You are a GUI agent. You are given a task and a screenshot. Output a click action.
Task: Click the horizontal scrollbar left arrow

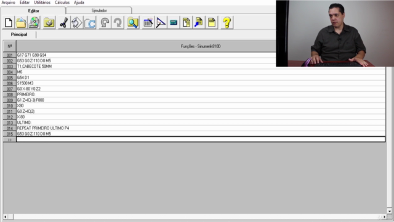point(6,216)
